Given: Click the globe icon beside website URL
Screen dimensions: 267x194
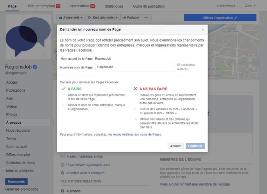Looking at the screenshot, I should [x=63, y=165].
